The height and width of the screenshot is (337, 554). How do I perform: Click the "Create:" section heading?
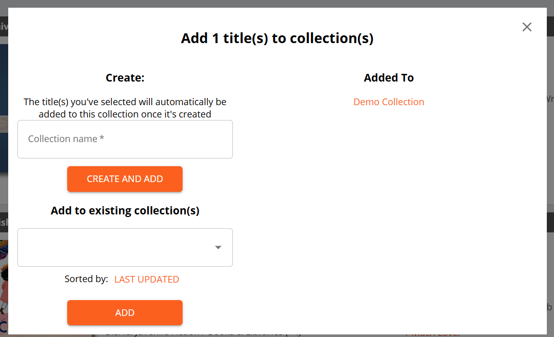point(125,78)
